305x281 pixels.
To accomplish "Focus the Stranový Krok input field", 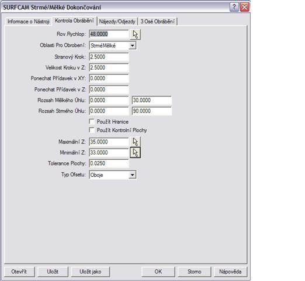I will 109,57.
